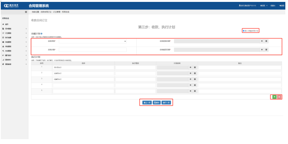The height and width of the screenshot is (144, 288).
Task: Click the heading 第三步:收款、执行计划
Action: (156, 27)
